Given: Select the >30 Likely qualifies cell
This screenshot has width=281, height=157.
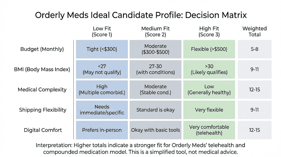Looking at the screenshot, I should coord(209,69).
